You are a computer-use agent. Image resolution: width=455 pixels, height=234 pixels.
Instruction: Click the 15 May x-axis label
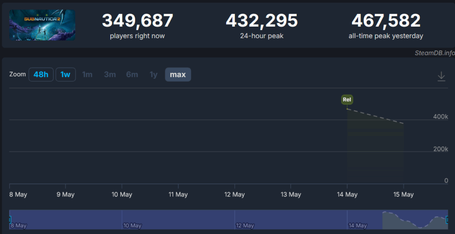(x=403, y=194)
